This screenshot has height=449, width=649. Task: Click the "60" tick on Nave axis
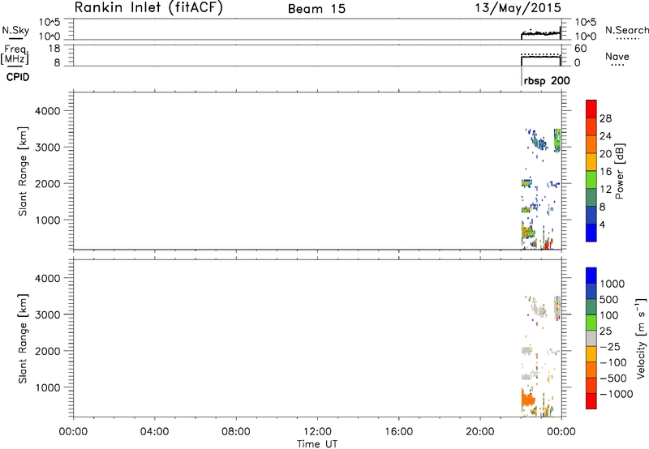click(581, 49)
